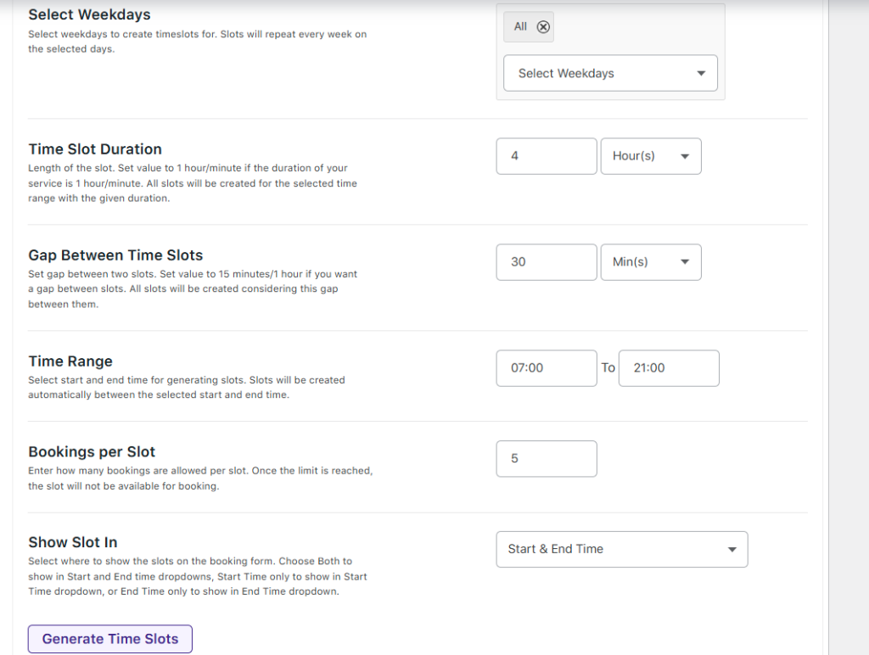Click the Show Slot In heading
869x655 pixels.
click(73, 542)
